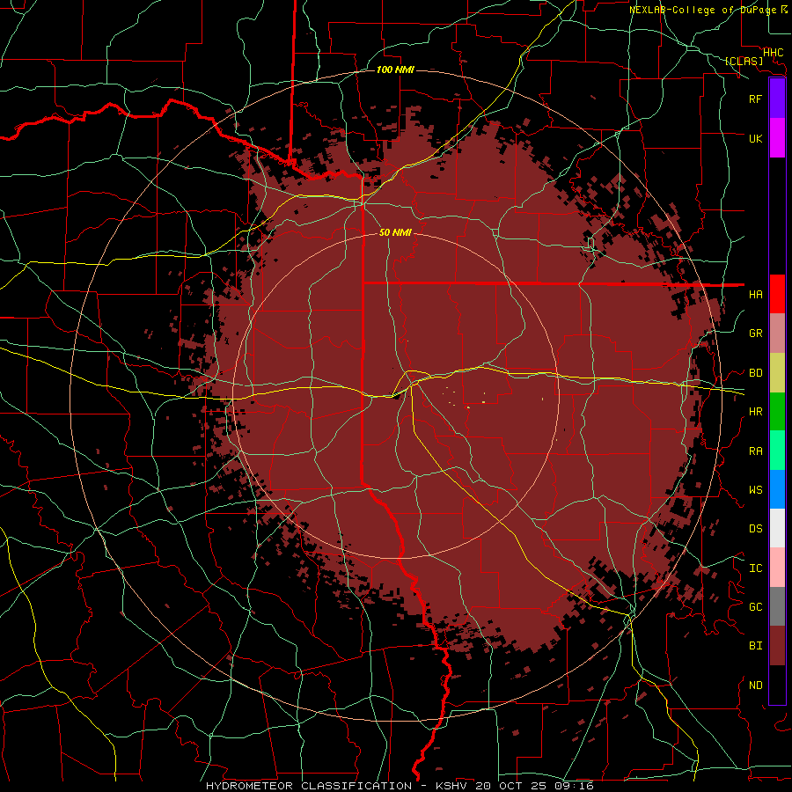Viewport: 792px width, 792px height.
Task: Click the HHC product code label
Action: click(x=774, y=53)
